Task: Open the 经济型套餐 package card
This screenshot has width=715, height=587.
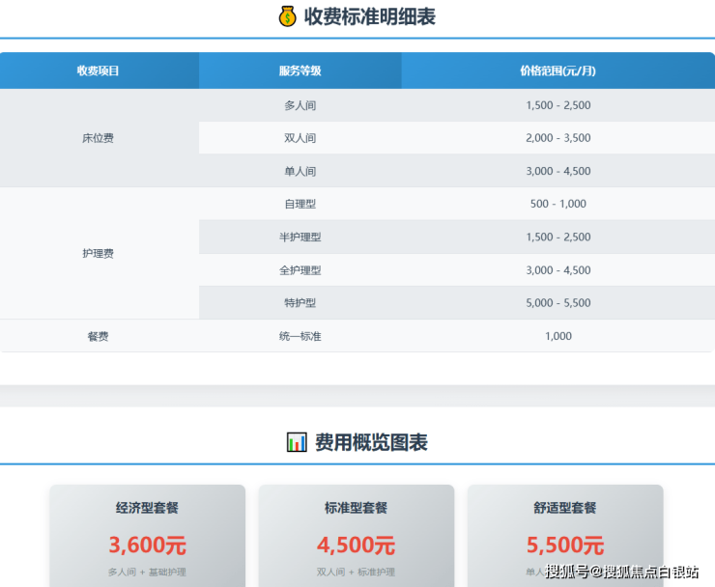Action: point(148,534)
